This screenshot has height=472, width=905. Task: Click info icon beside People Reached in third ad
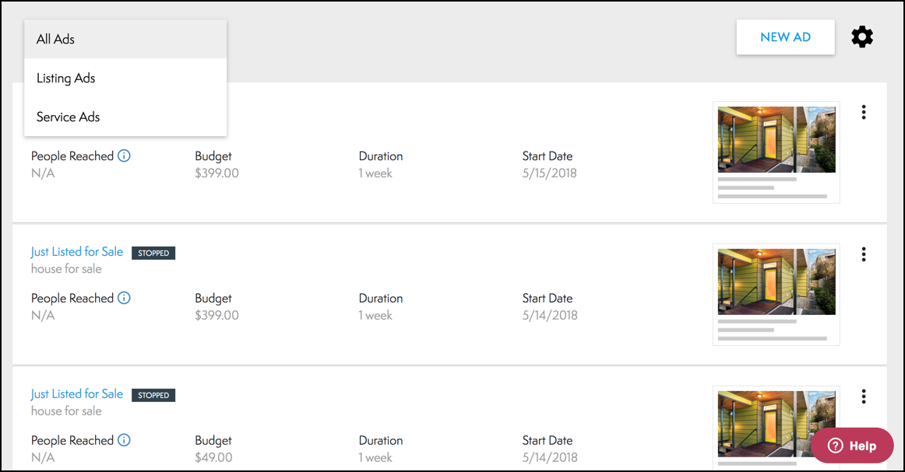[124, 440]
